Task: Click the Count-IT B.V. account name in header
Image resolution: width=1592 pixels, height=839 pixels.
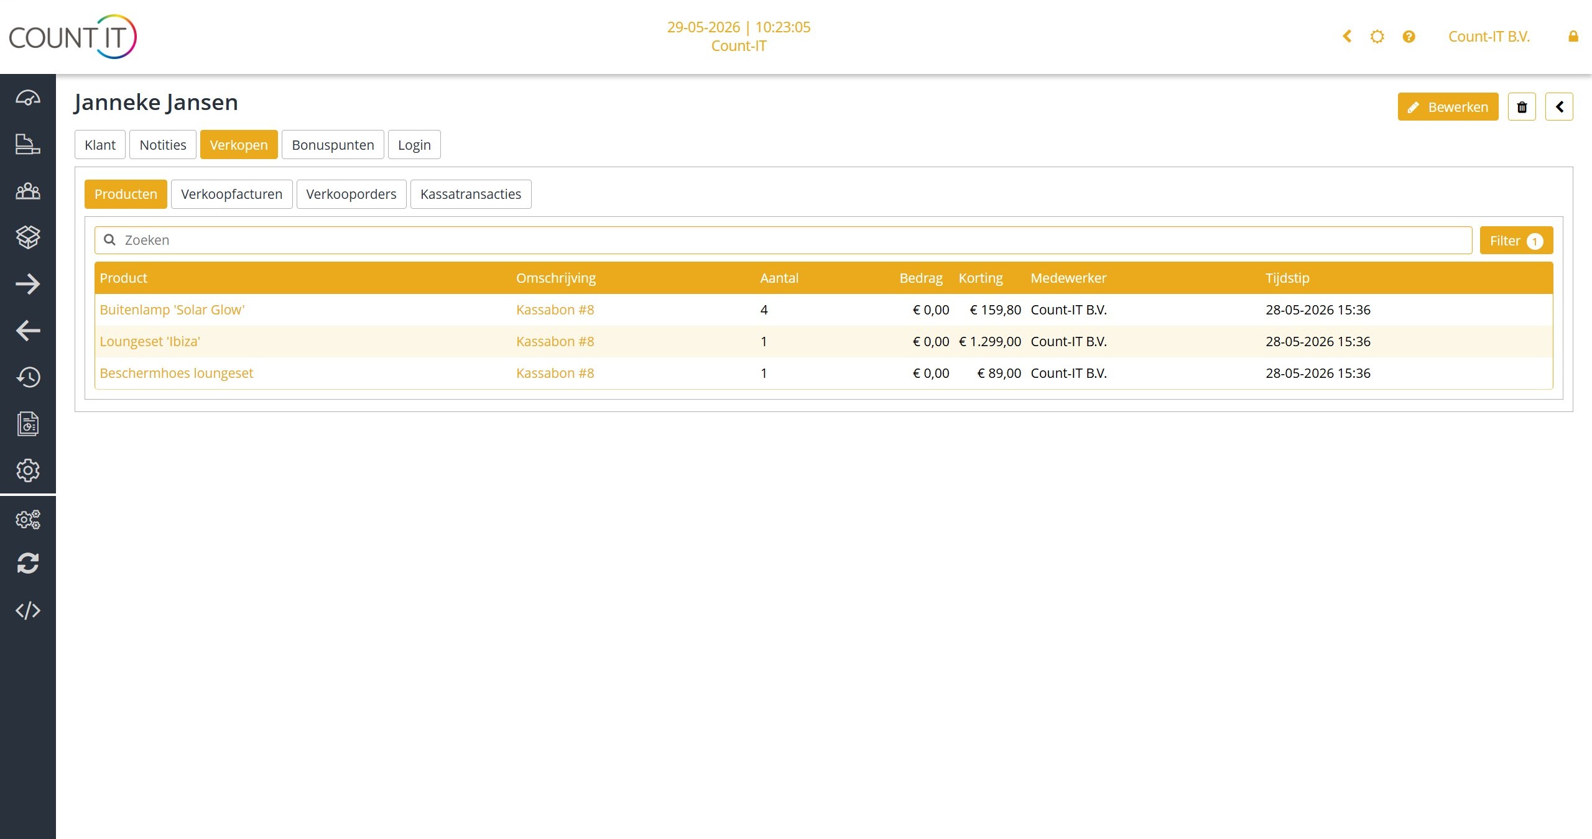Action: (x=1489, y=37)
